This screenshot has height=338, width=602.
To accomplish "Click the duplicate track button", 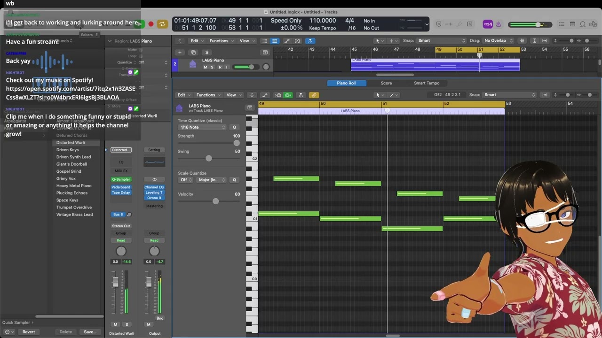I will [x=193, y=53].
